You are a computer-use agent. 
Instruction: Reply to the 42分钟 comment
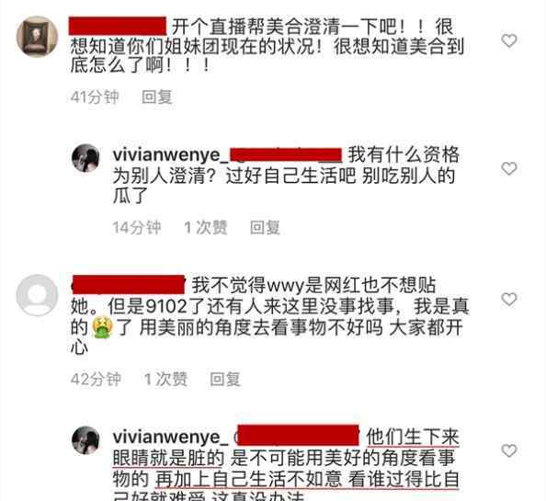coord(225,379)
